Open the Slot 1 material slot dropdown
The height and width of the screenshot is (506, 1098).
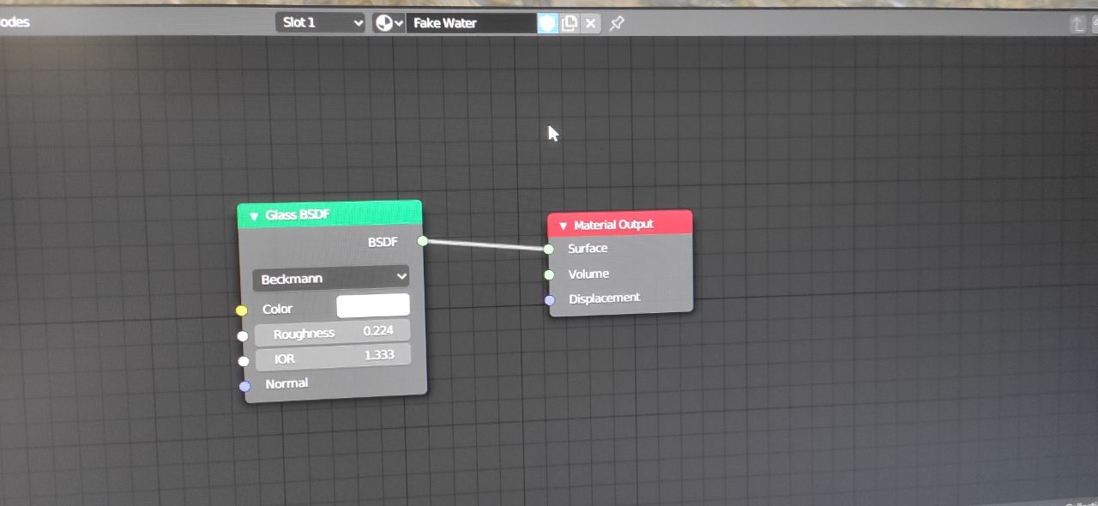321,23
